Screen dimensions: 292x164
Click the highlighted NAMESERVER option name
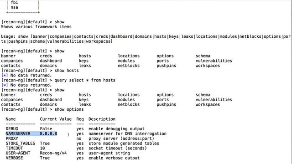(x=18, y=133)
